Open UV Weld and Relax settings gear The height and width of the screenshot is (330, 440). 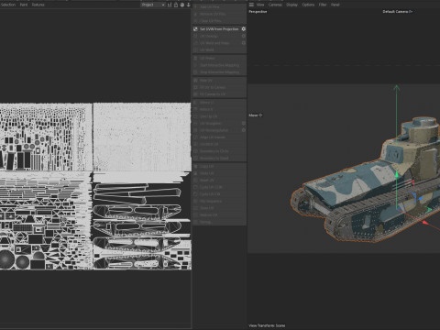click(244, 43)
